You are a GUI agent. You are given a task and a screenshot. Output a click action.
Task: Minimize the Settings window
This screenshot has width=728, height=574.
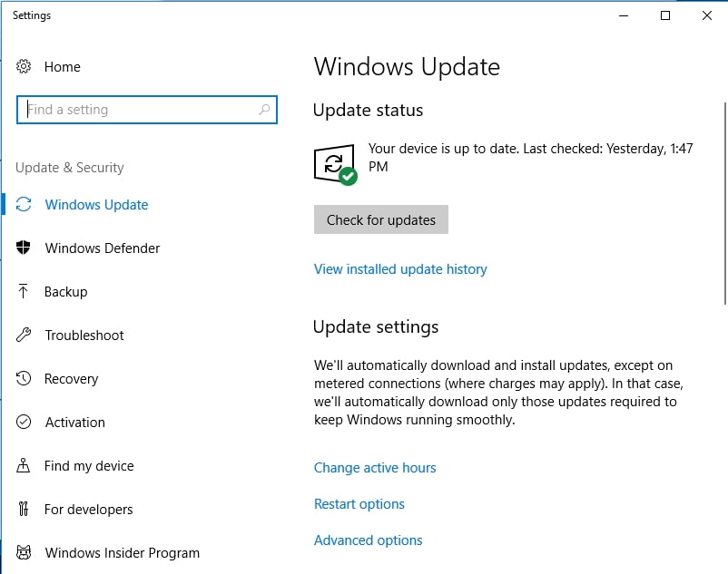click(x=624, y=15)
